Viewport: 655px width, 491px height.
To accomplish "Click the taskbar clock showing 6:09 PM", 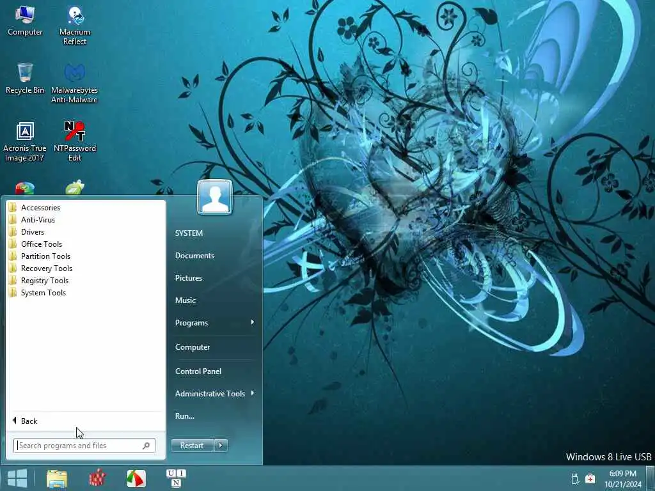I will pos(622,478).
